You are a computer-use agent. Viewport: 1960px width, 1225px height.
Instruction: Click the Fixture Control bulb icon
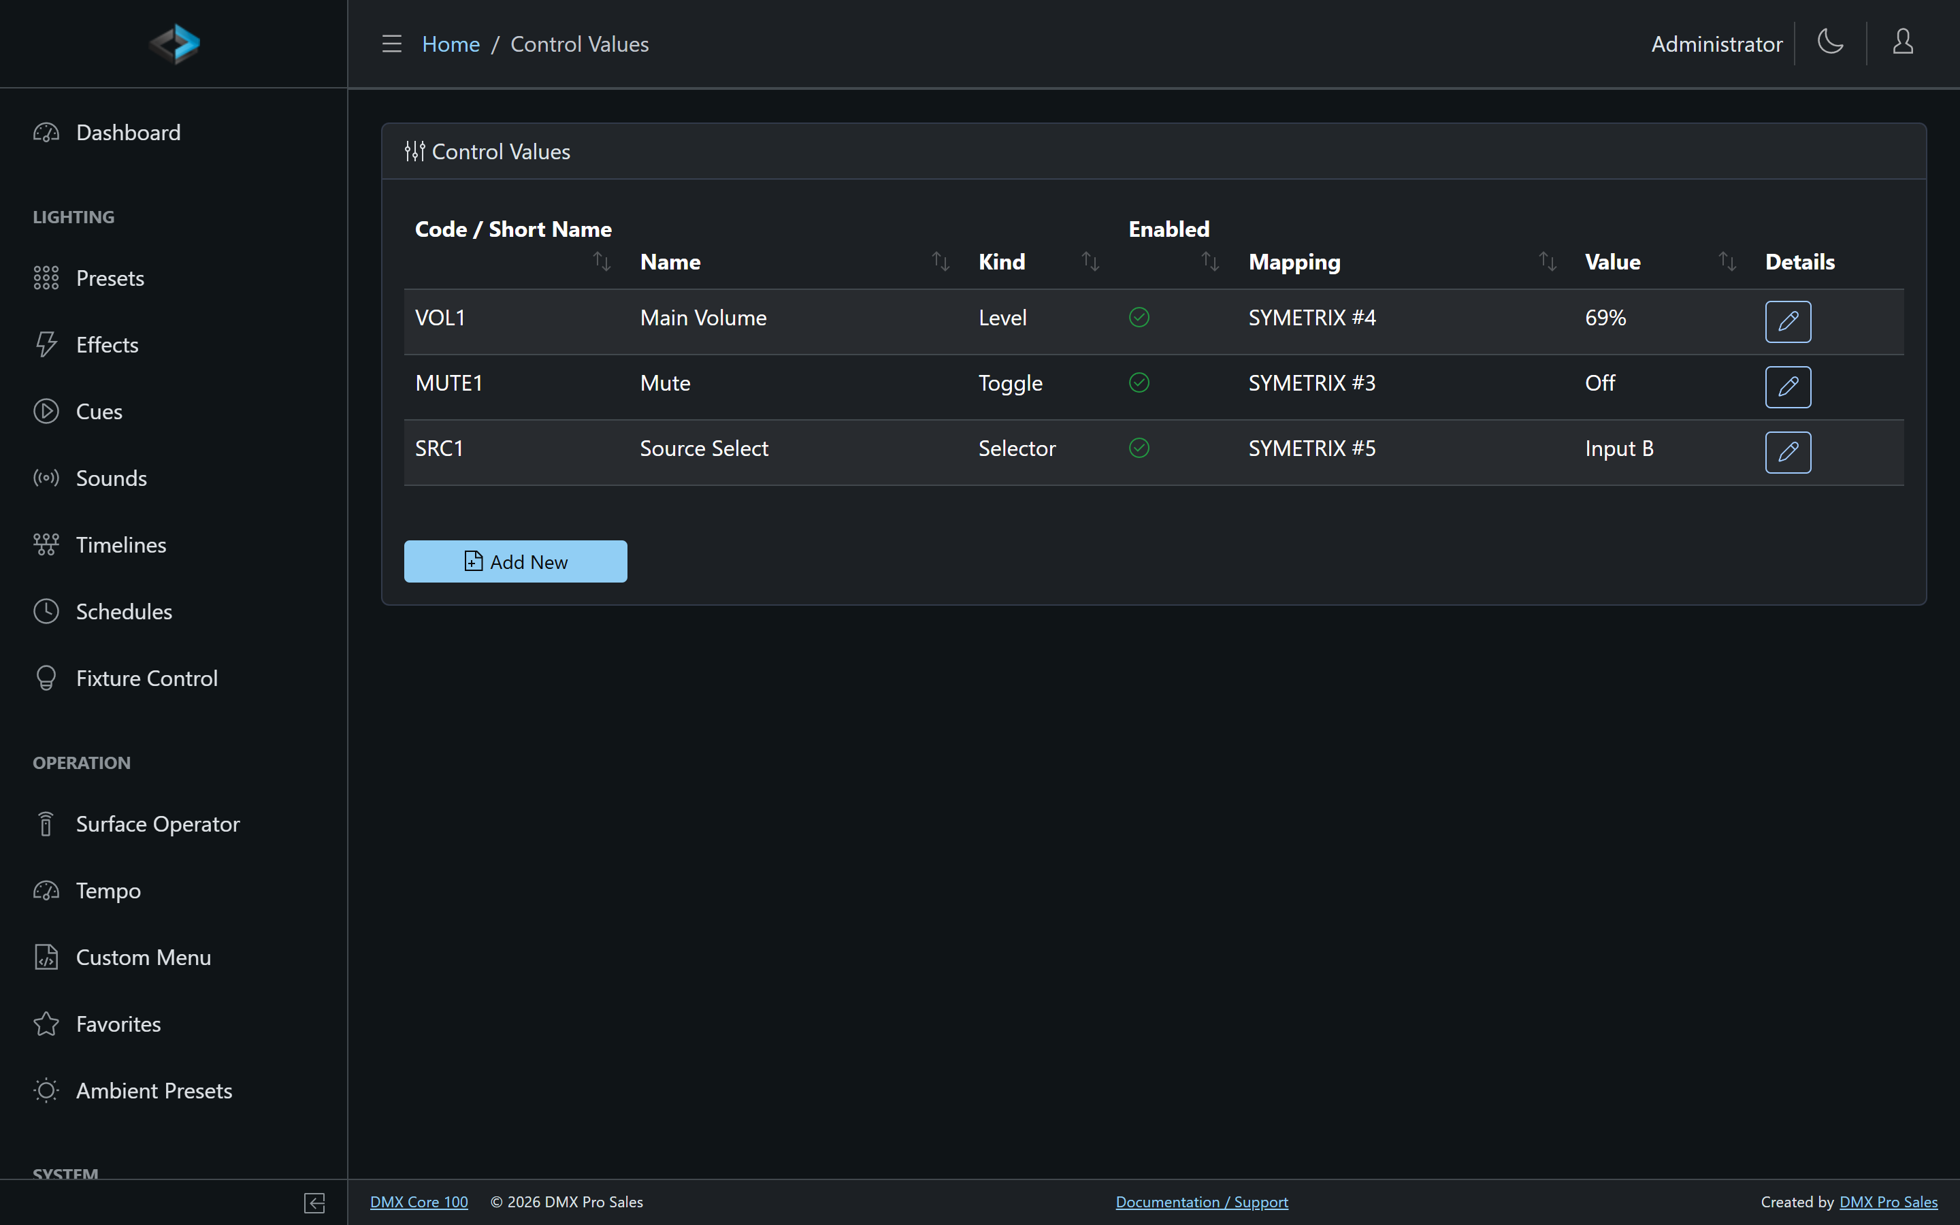[x=46, y=678]
